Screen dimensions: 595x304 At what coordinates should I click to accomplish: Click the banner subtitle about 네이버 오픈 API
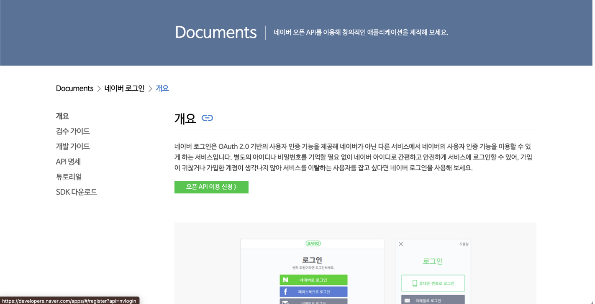pyautogui.click(x=362, y=33)
